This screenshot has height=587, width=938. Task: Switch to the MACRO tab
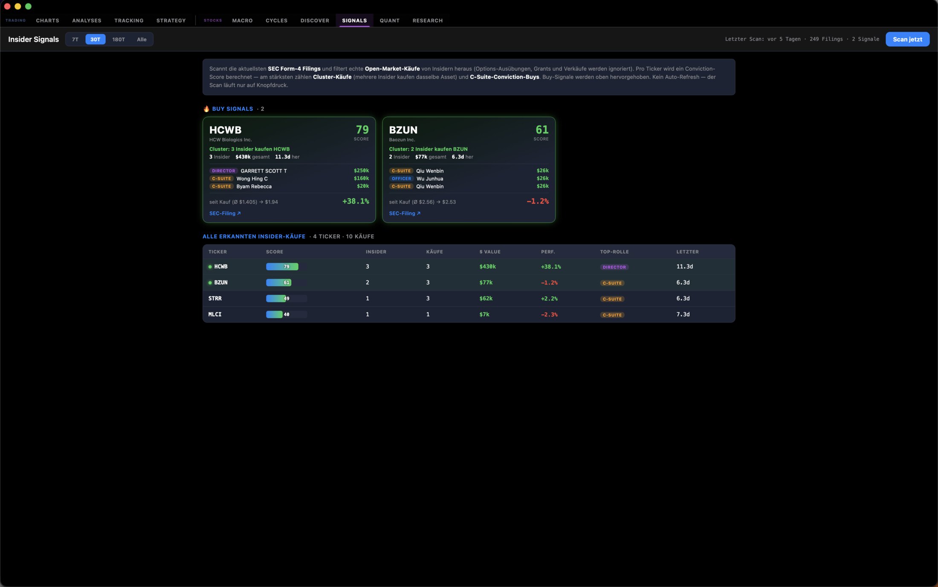[243, 20]
